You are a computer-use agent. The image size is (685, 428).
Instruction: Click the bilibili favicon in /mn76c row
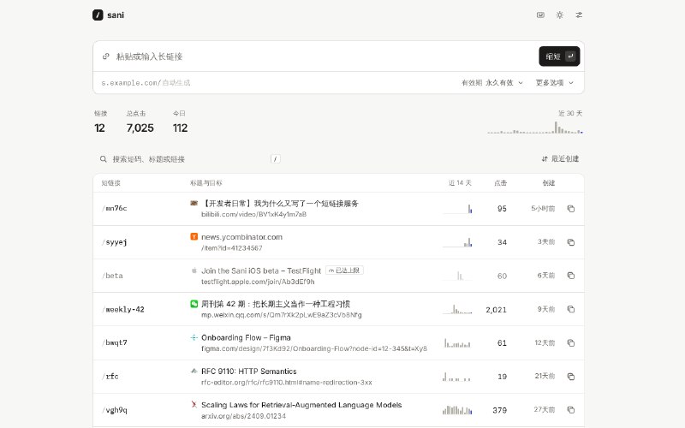194,203
